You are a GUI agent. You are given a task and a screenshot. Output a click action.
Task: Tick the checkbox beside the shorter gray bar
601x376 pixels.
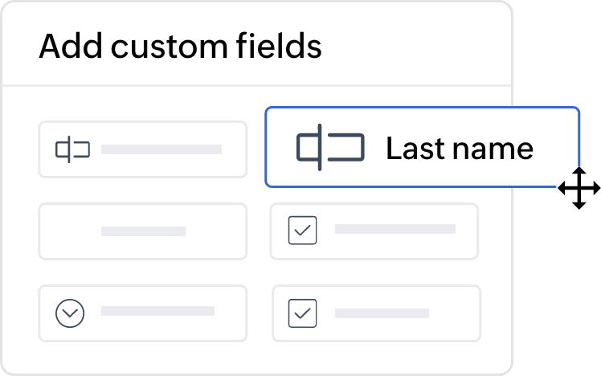(302, 313)
